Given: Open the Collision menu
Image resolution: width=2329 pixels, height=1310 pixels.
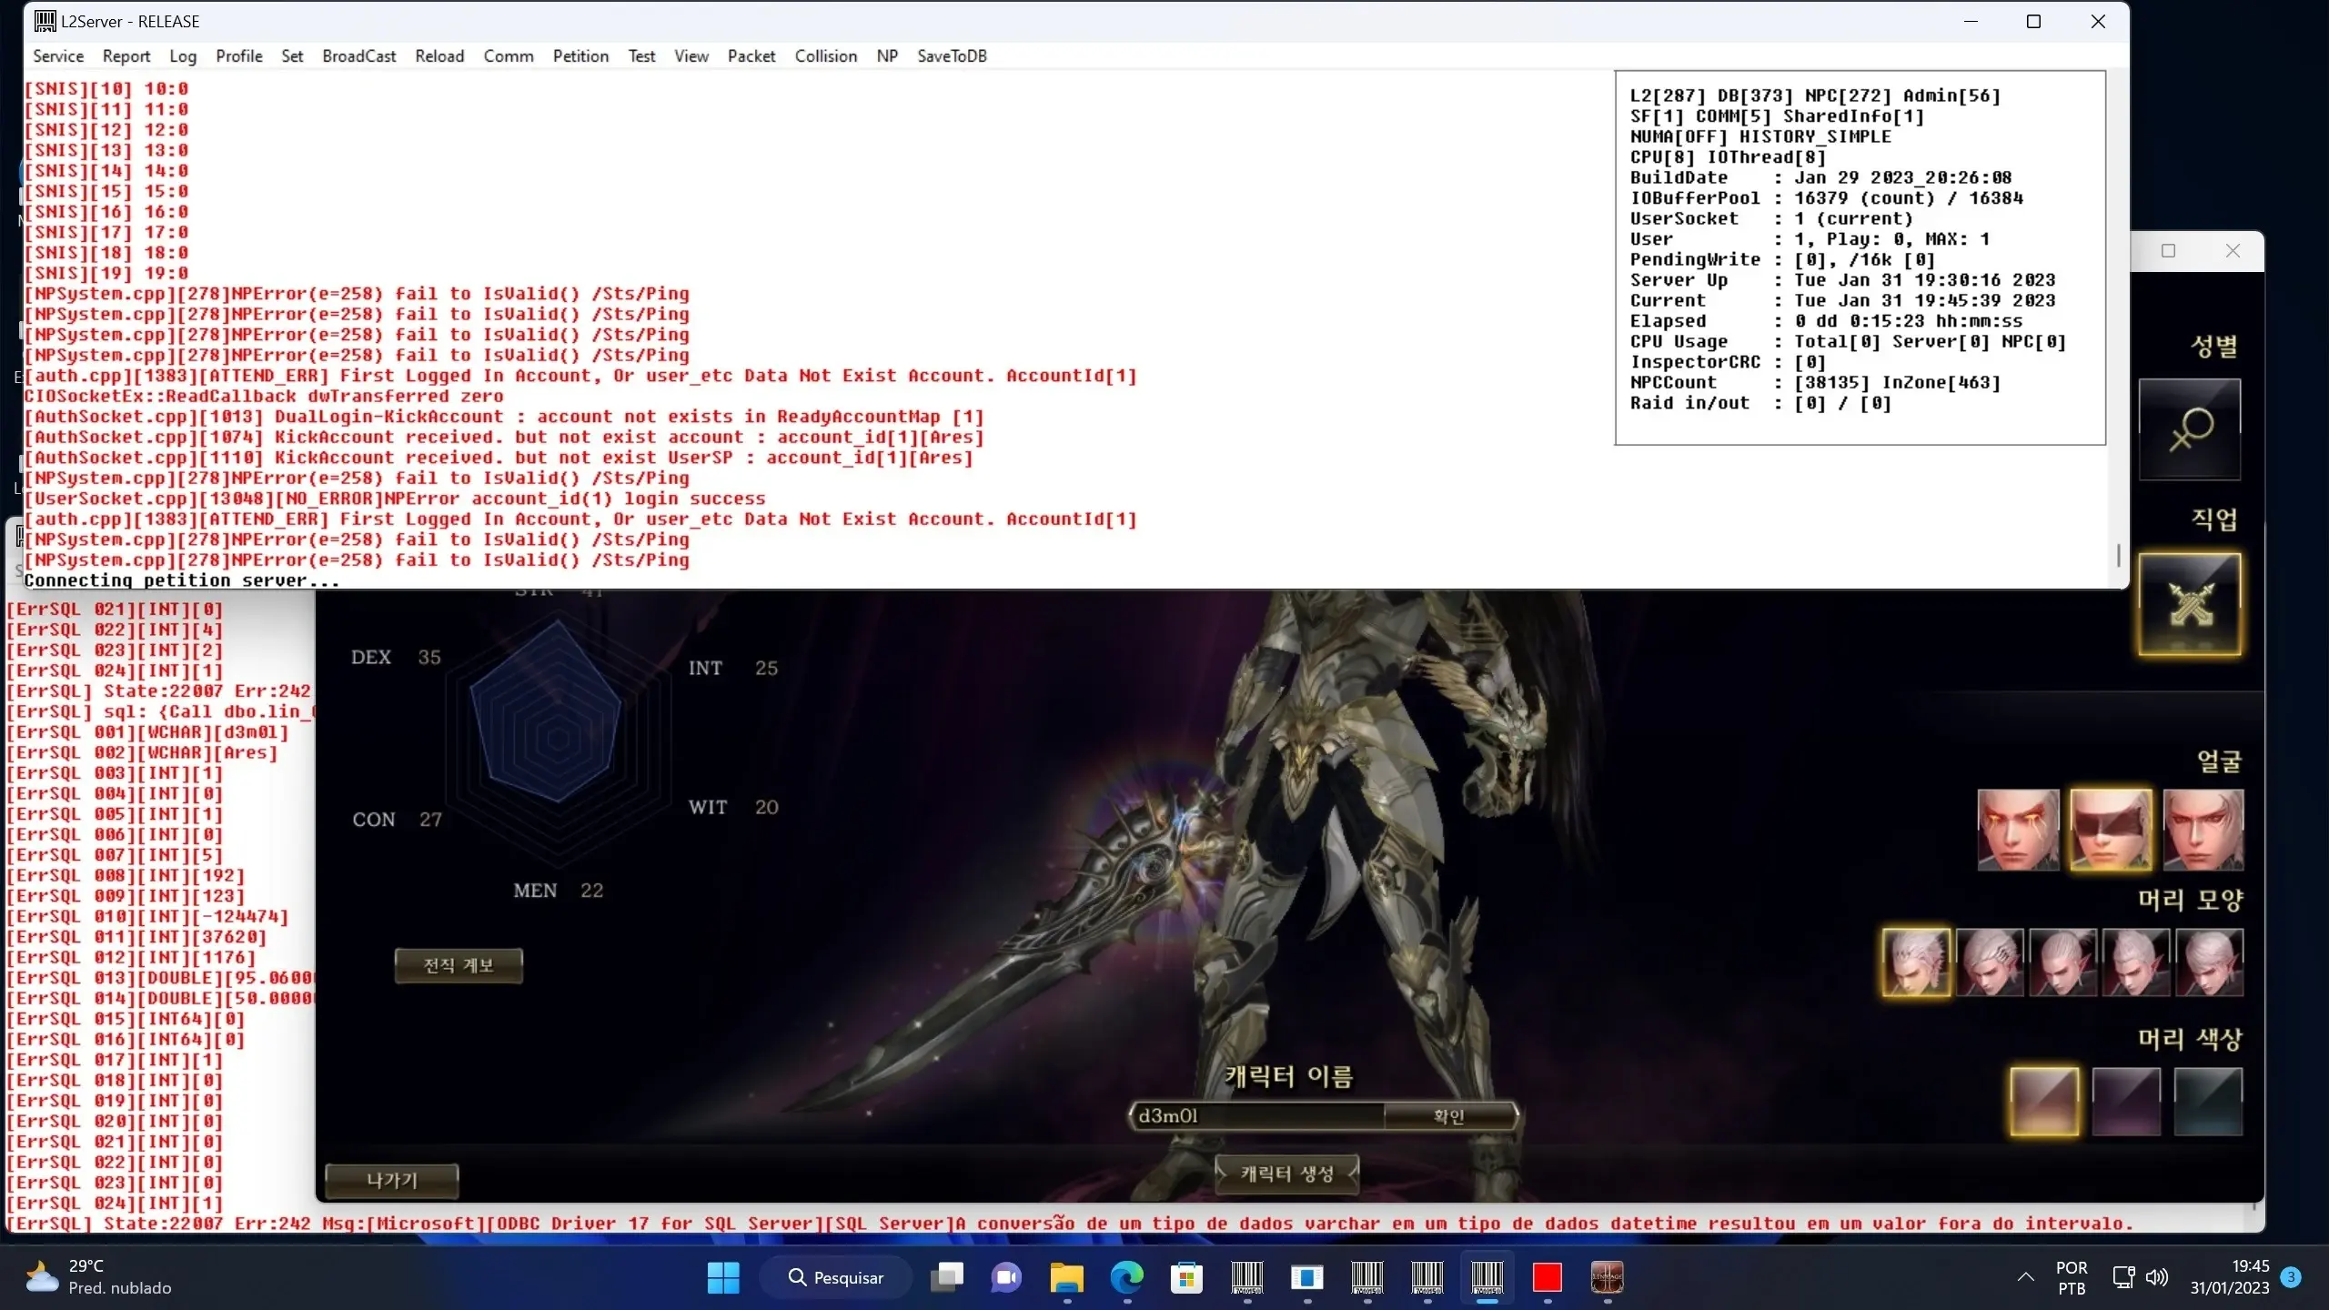Looking at the screenshot, I should pyautogui.click(x=826, y=56).
